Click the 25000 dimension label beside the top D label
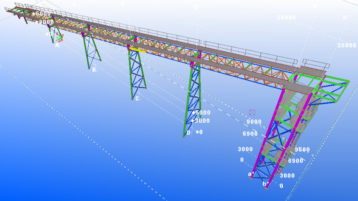Screen dimensions: 358x201 coord(286,18)
